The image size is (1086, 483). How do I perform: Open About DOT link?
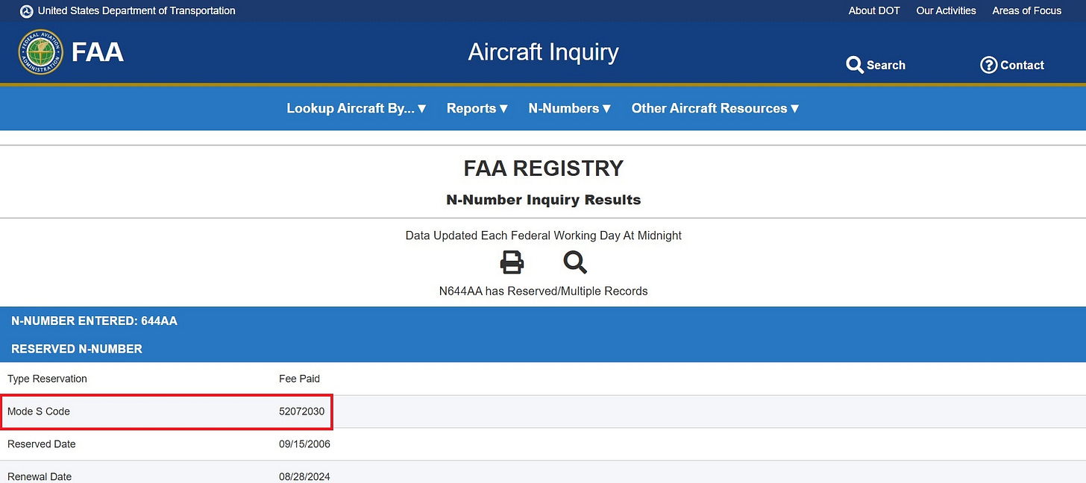874,10
